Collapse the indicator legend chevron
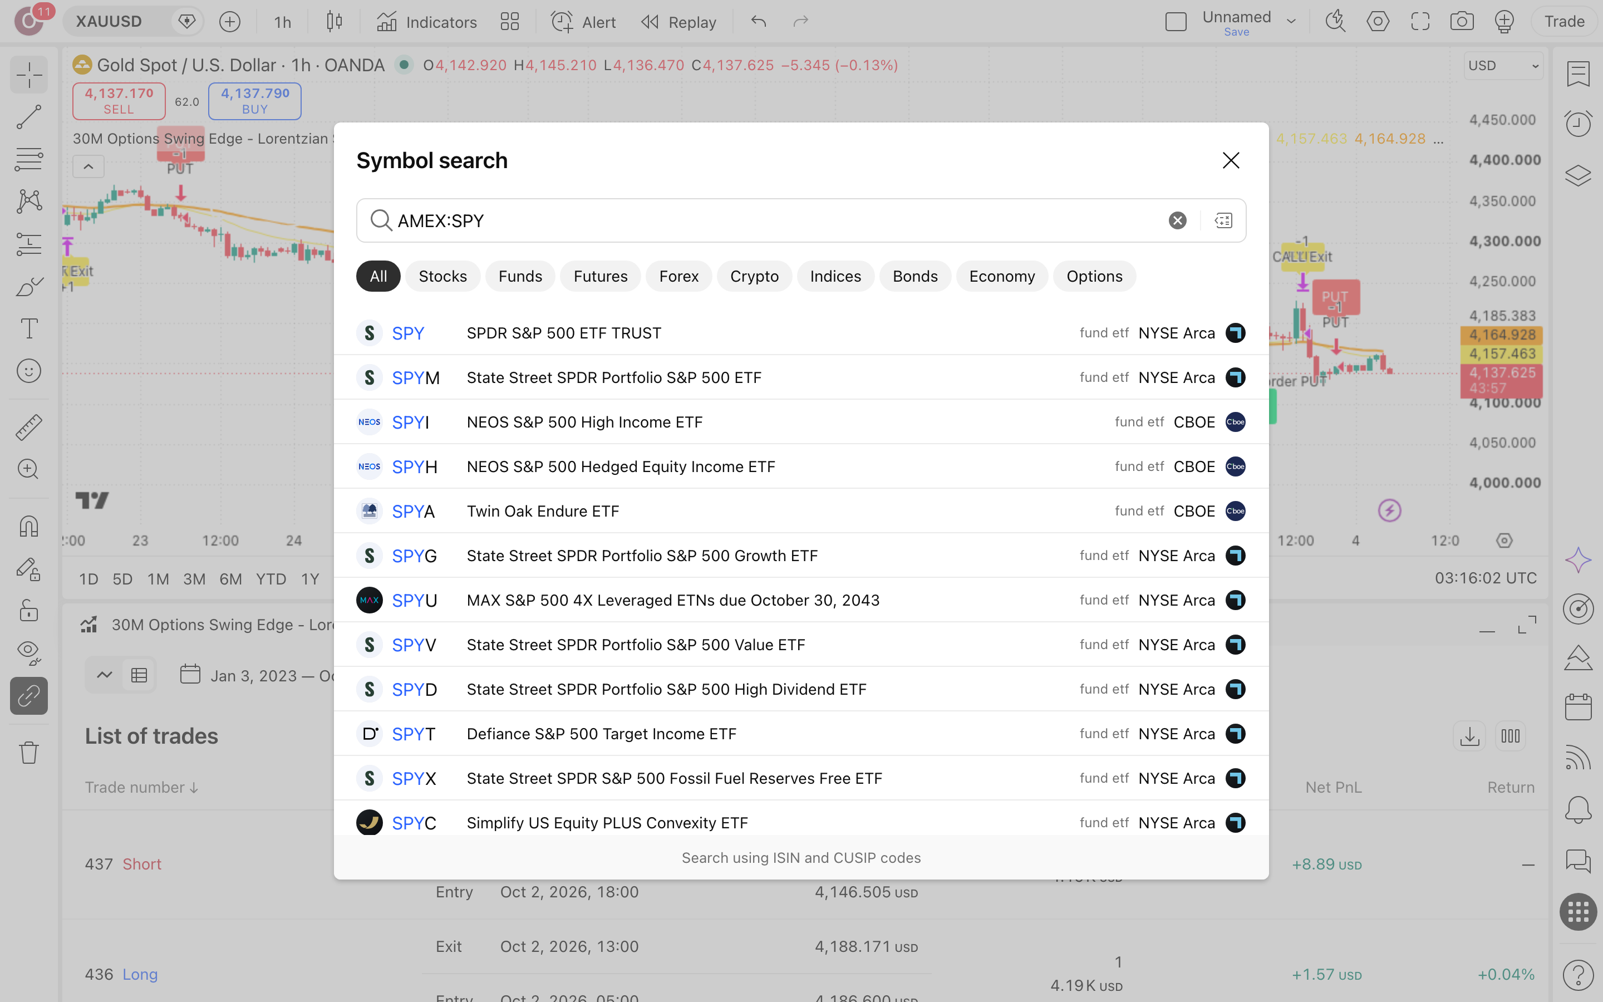Viewport: 1603px width, 1002px height. pyautogui.click(x=88, y=166)
